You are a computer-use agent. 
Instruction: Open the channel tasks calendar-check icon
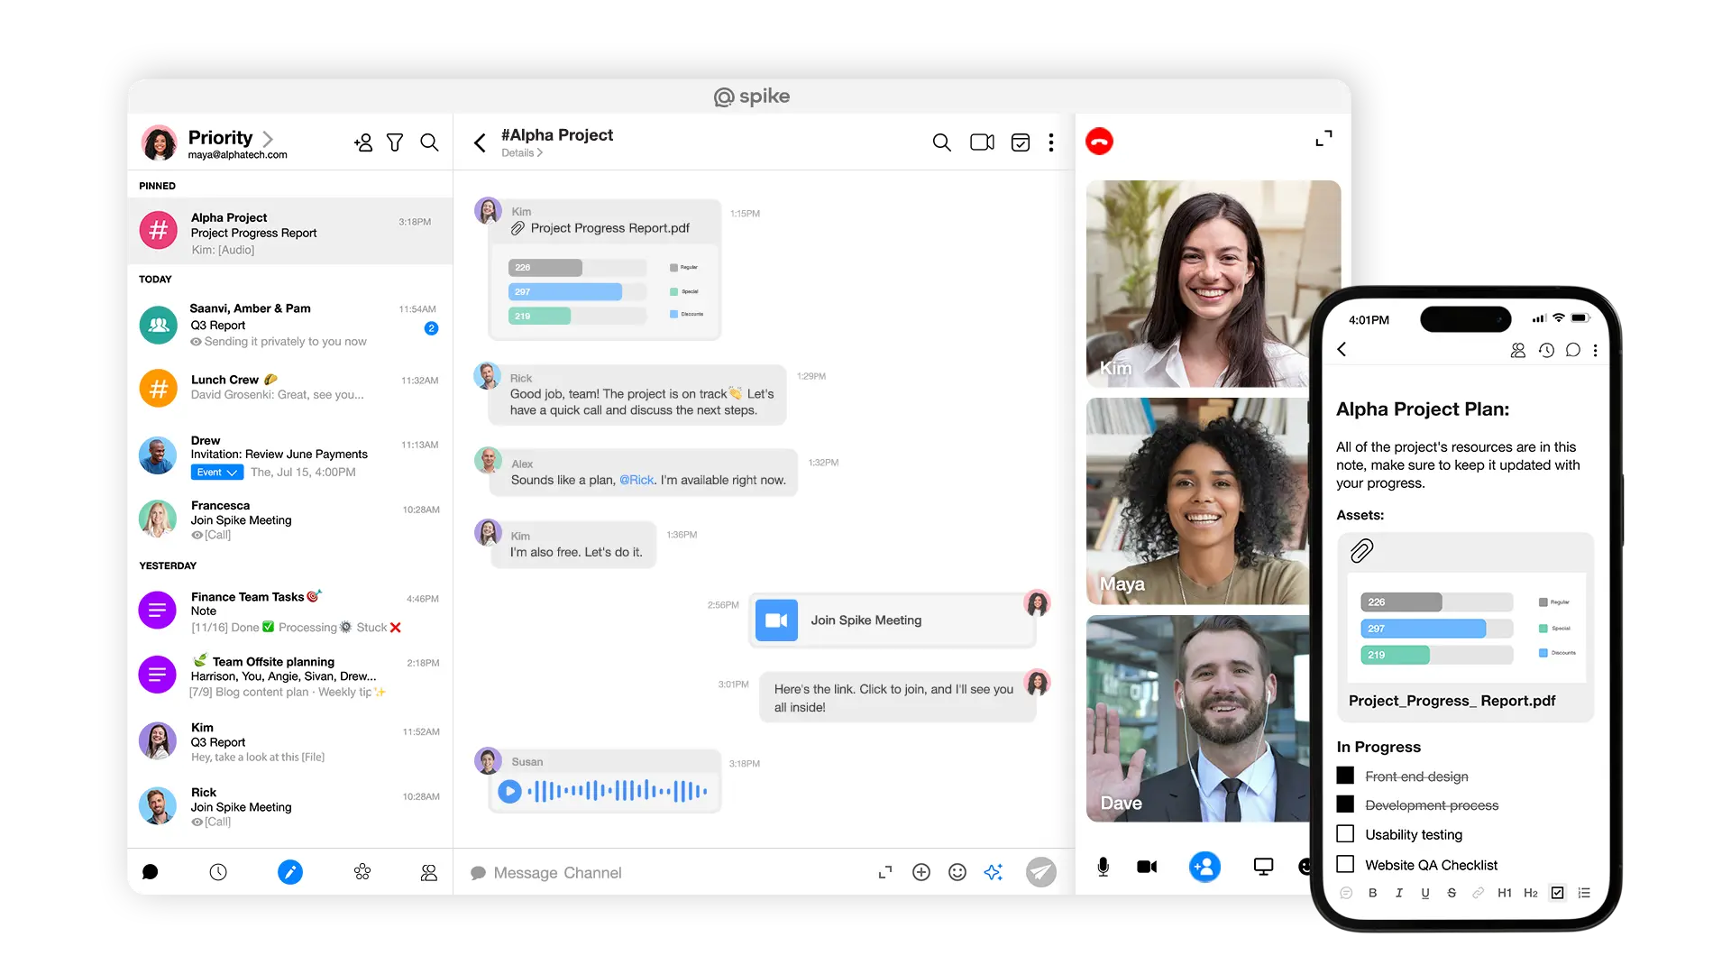coord(1021,142)
